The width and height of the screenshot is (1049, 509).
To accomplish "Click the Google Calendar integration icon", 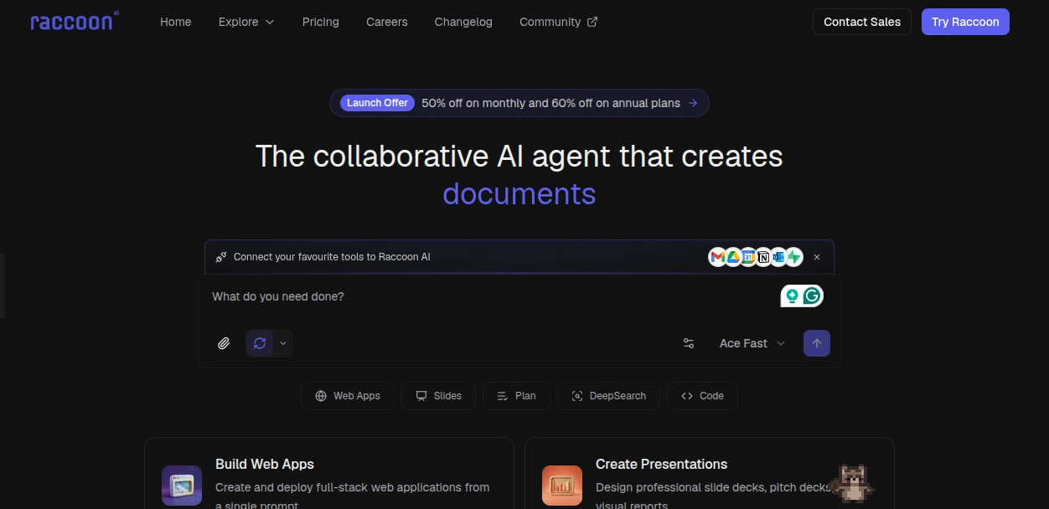I will (747, 257).
